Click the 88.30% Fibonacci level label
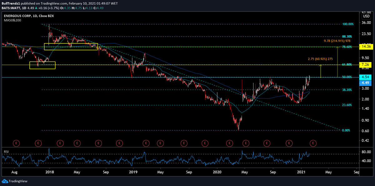 (x=347, y=37)
